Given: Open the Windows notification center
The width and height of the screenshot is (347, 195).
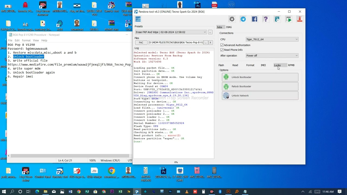Looking at the screenshot, I should [339, 192].
